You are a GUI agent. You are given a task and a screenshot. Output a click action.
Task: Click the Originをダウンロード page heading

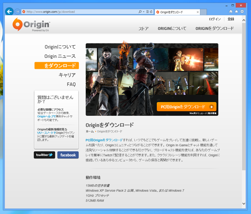click(x=110, y=125)
